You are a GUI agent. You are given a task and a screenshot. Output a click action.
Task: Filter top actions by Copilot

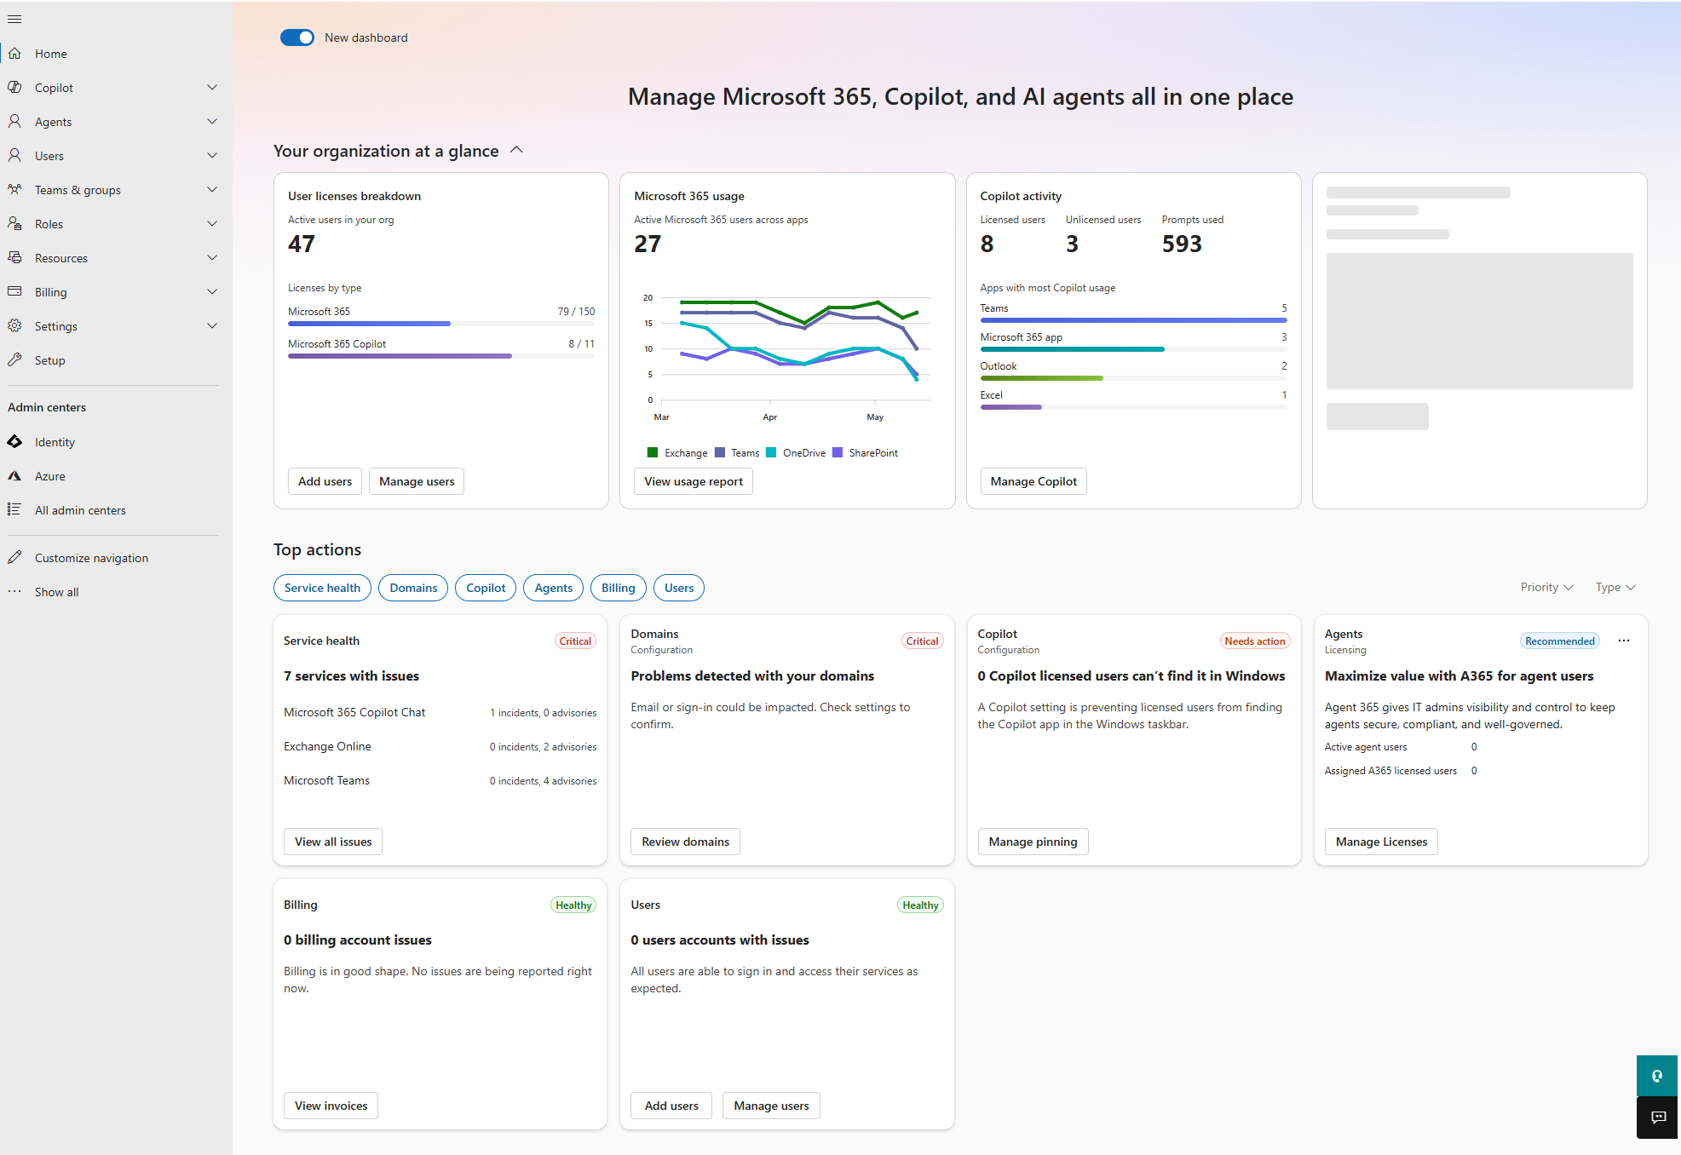486,588
